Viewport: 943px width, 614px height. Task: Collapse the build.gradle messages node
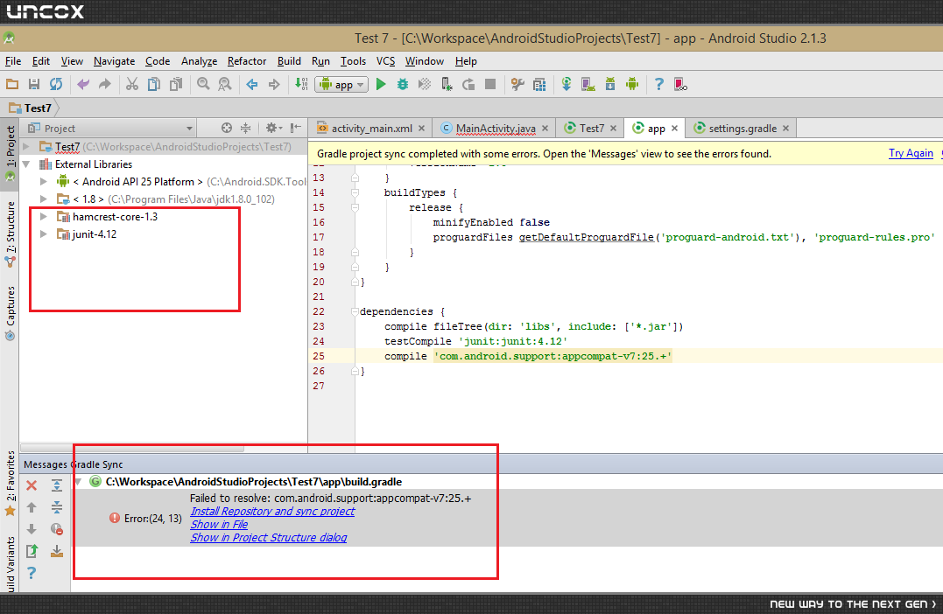(x=79, y=482)
